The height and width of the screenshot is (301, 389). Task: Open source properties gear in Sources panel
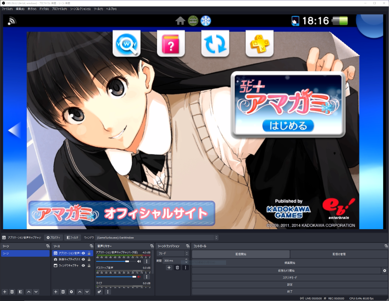(x=71, y=292)
